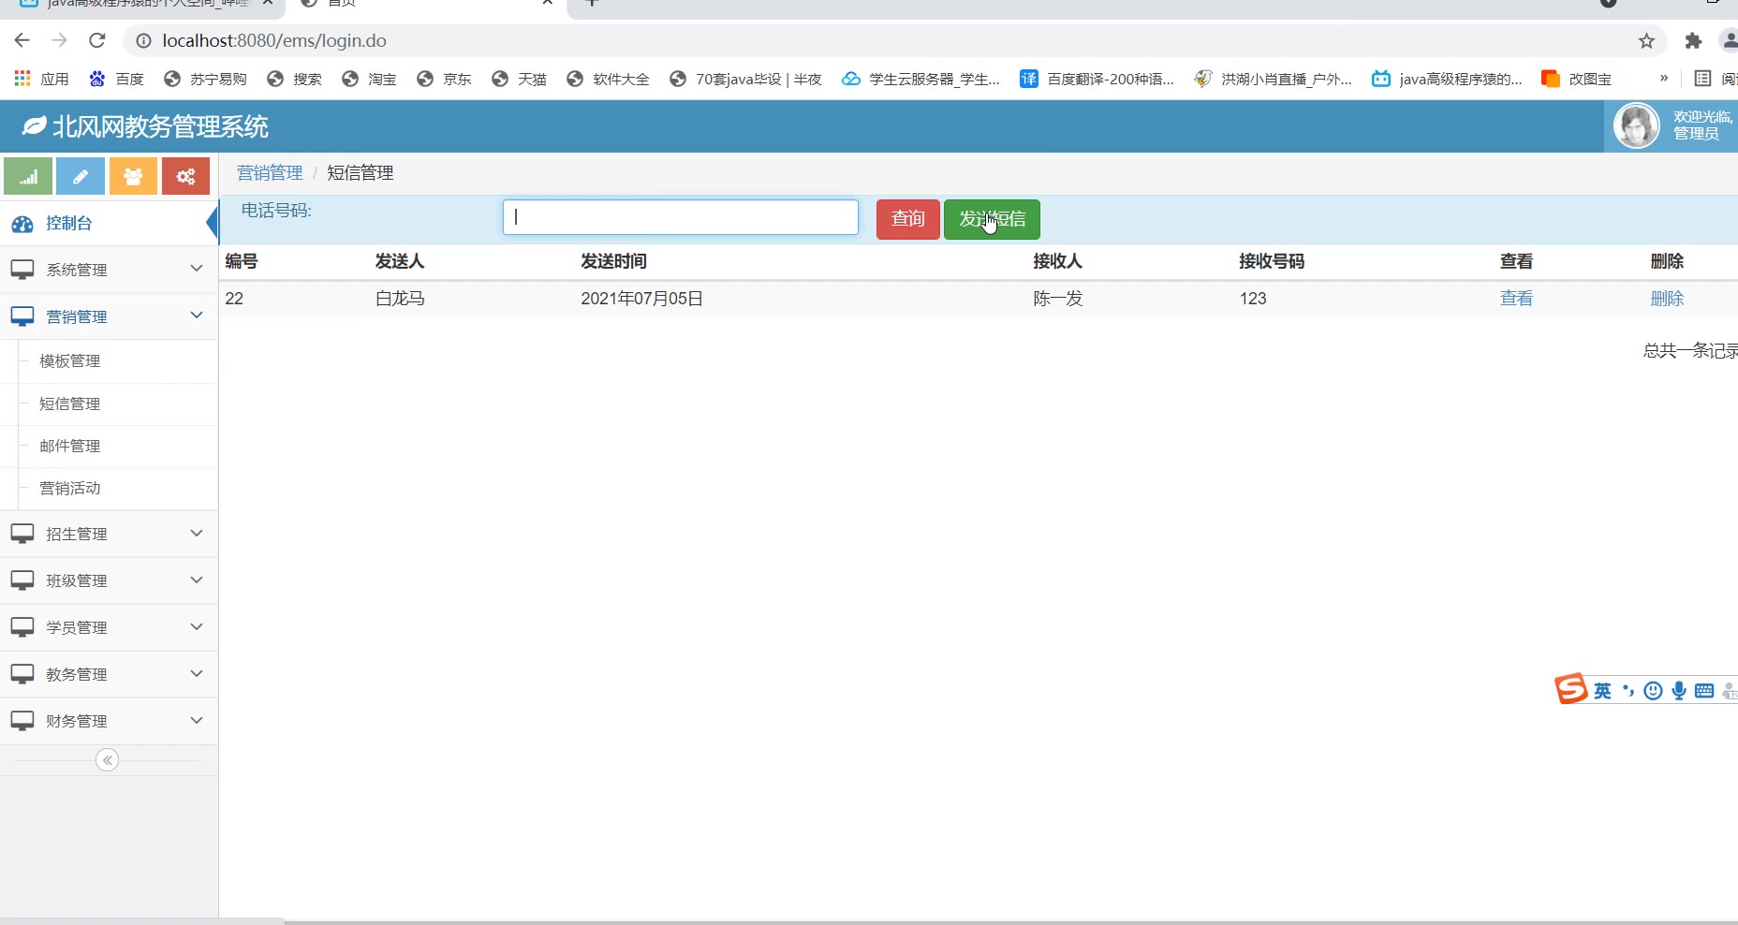Open the 百度翻译 bookmark

[1097, 79]
